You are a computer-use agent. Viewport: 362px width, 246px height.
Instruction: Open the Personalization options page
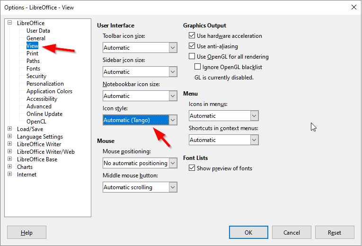coord(45,84)
